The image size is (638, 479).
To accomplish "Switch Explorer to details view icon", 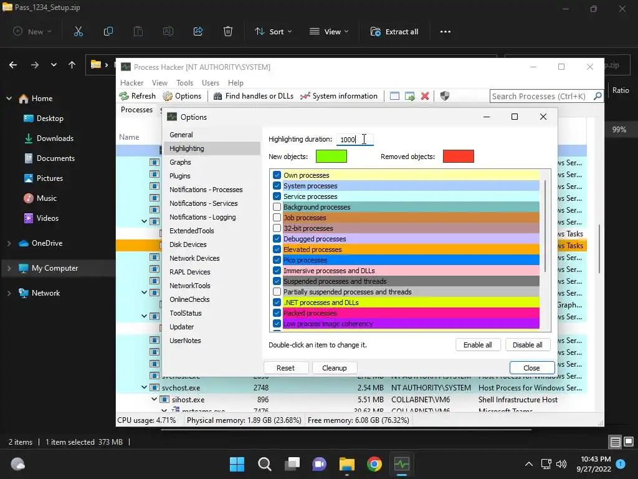I will (x=615, y=442).
